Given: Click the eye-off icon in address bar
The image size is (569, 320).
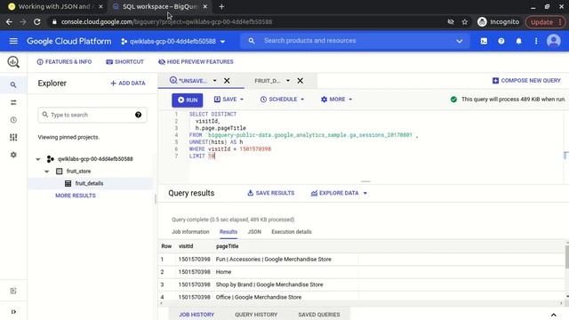Looking at the screenshot, I should click(451, 21).
